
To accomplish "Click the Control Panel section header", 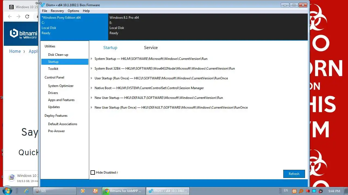I will tap(54, 77).
